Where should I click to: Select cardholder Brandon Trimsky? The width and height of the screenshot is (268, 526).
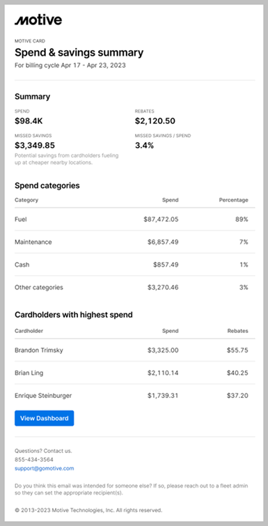point(39,350)
